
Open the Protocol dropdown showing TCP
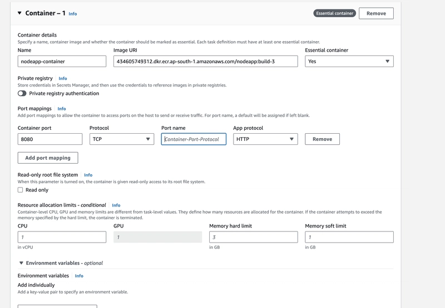pyautogui.click(x=122, y=139)
